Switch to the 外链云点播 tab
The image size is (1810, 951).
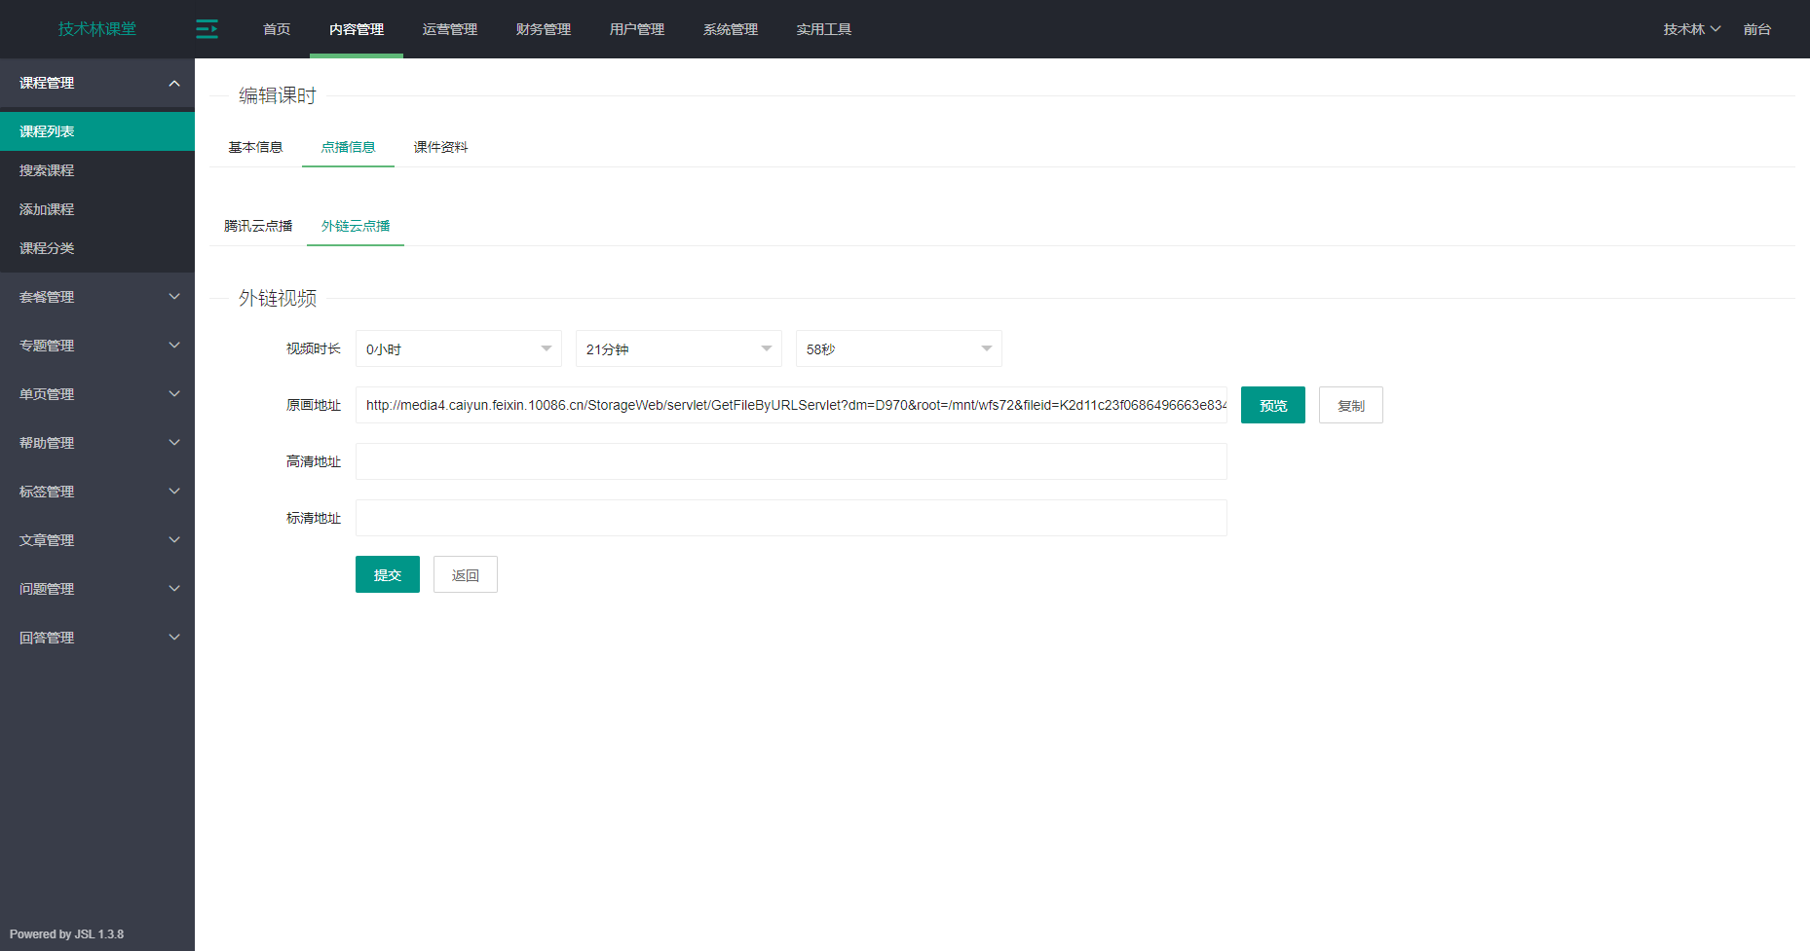coord(356,226)
